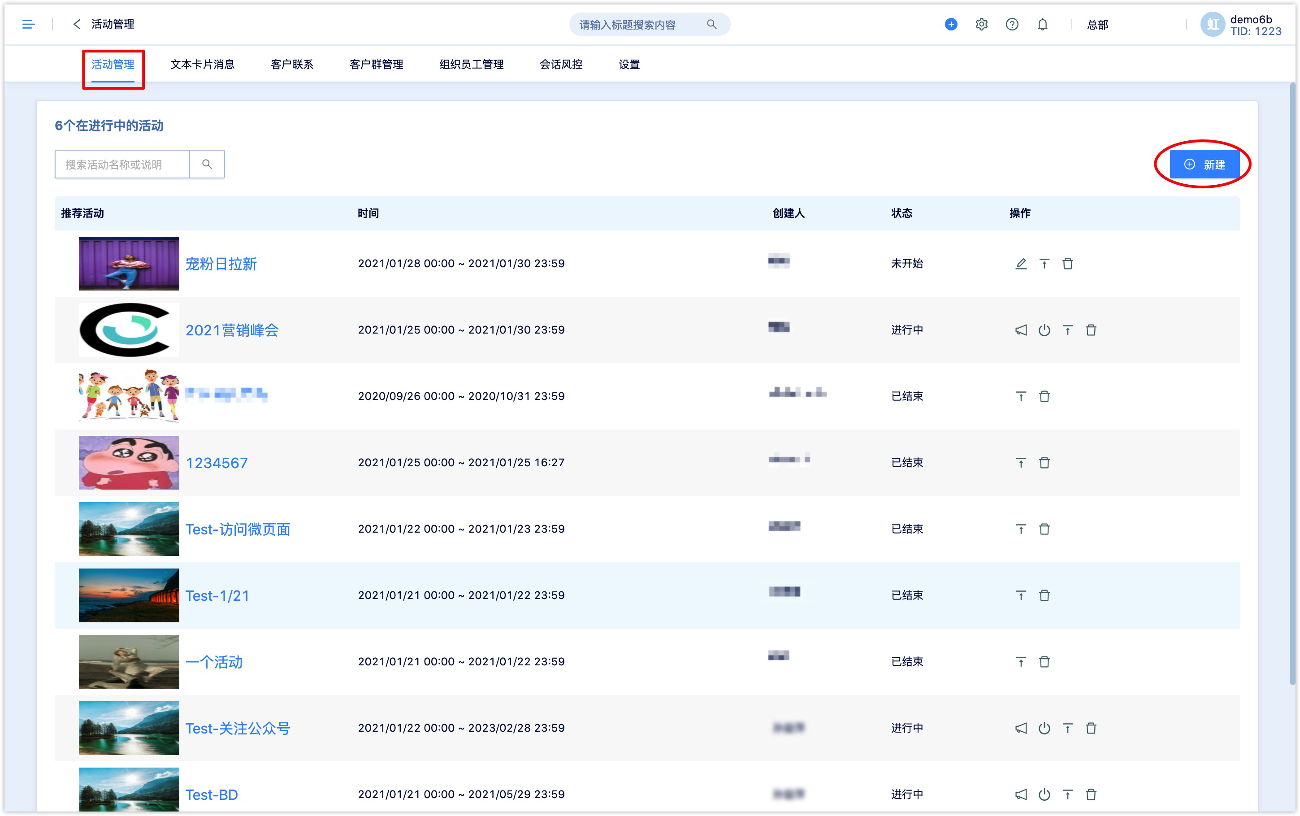Click the cartoon children thumbnail

click(128, 395)
